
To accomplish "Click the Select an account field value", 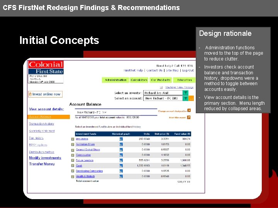I will [163, 98].
